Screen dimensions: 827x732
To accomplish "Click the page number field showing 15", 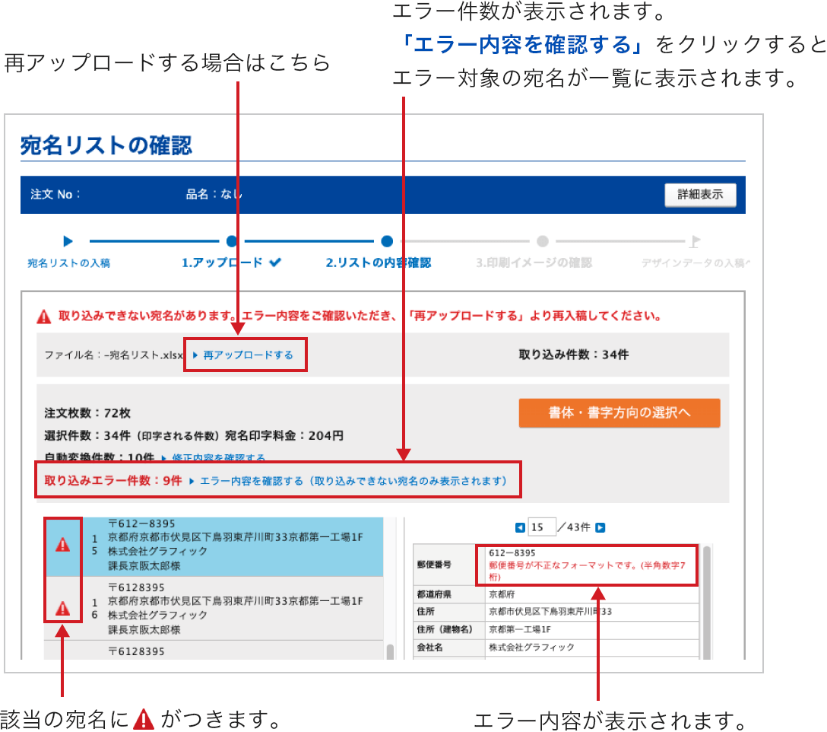I will click(x=541, y=527).
